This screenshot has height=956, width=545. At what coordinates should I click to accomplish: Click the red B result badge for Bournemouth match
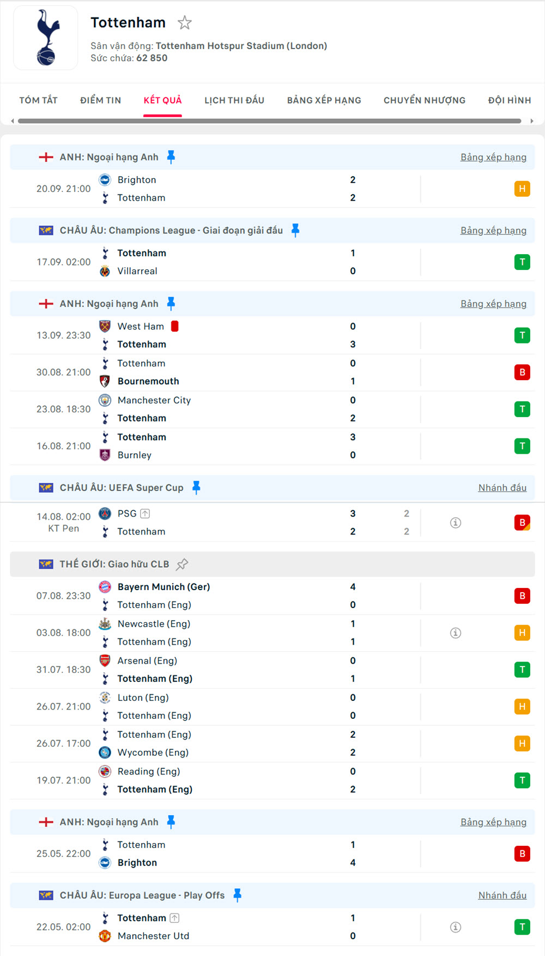(522, 372)
